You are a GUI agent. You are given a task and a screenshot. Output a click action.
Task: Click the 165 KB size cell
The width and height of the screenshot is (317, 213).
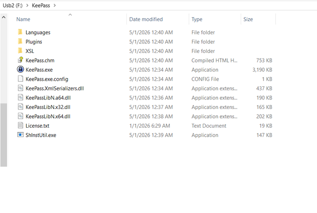tap(264, 107)
